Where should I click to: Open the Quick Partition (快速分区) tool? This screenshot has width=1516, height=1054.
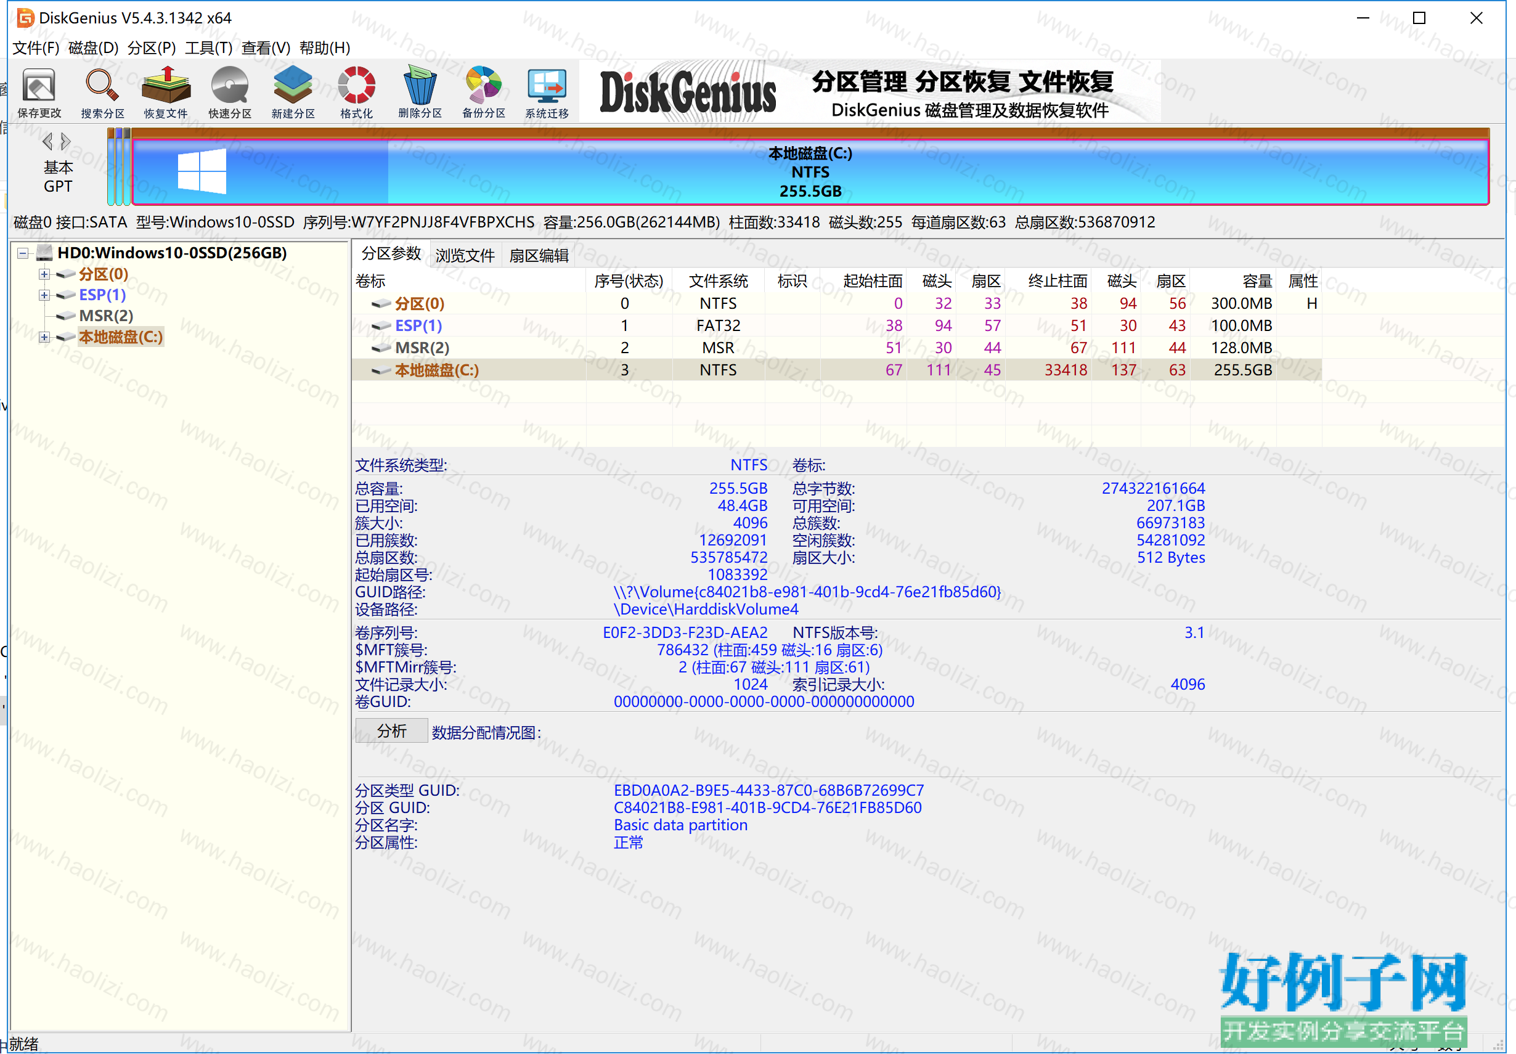[x=230, y=92]
